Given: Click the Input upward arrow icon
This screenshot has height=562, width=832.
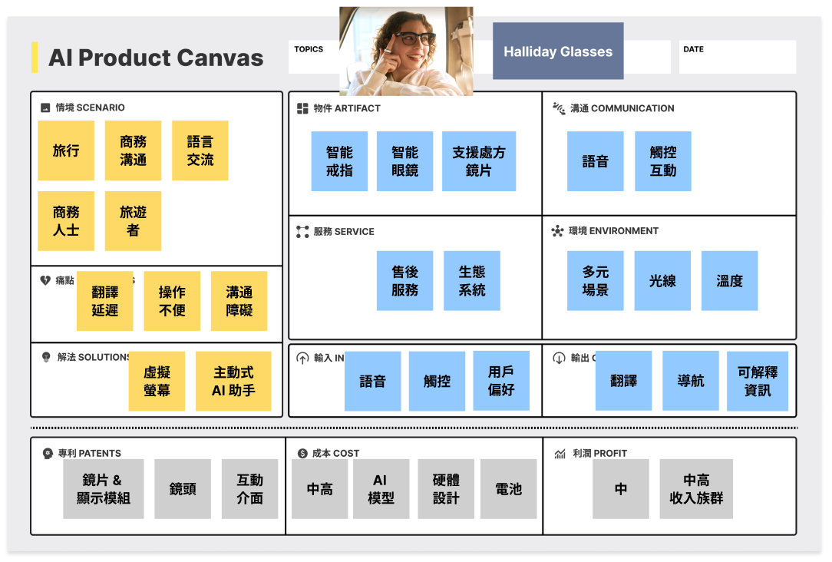Looking at the screenshot, I should click(x=302, y=359).
